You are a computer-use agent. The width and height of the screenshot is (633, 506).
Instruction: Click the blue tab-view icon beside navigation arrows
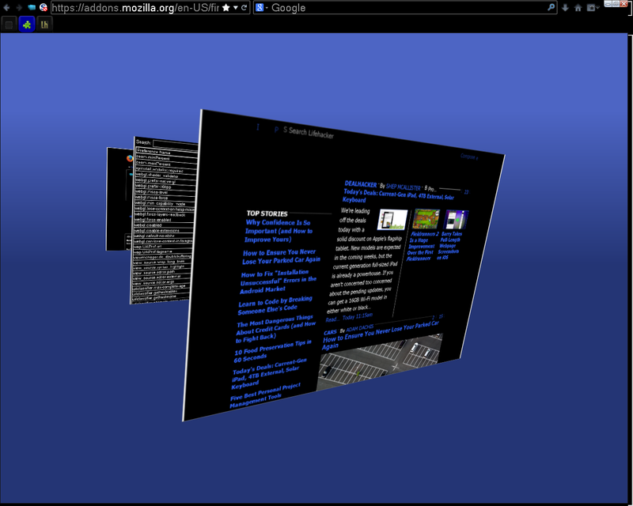click(32, 7)
